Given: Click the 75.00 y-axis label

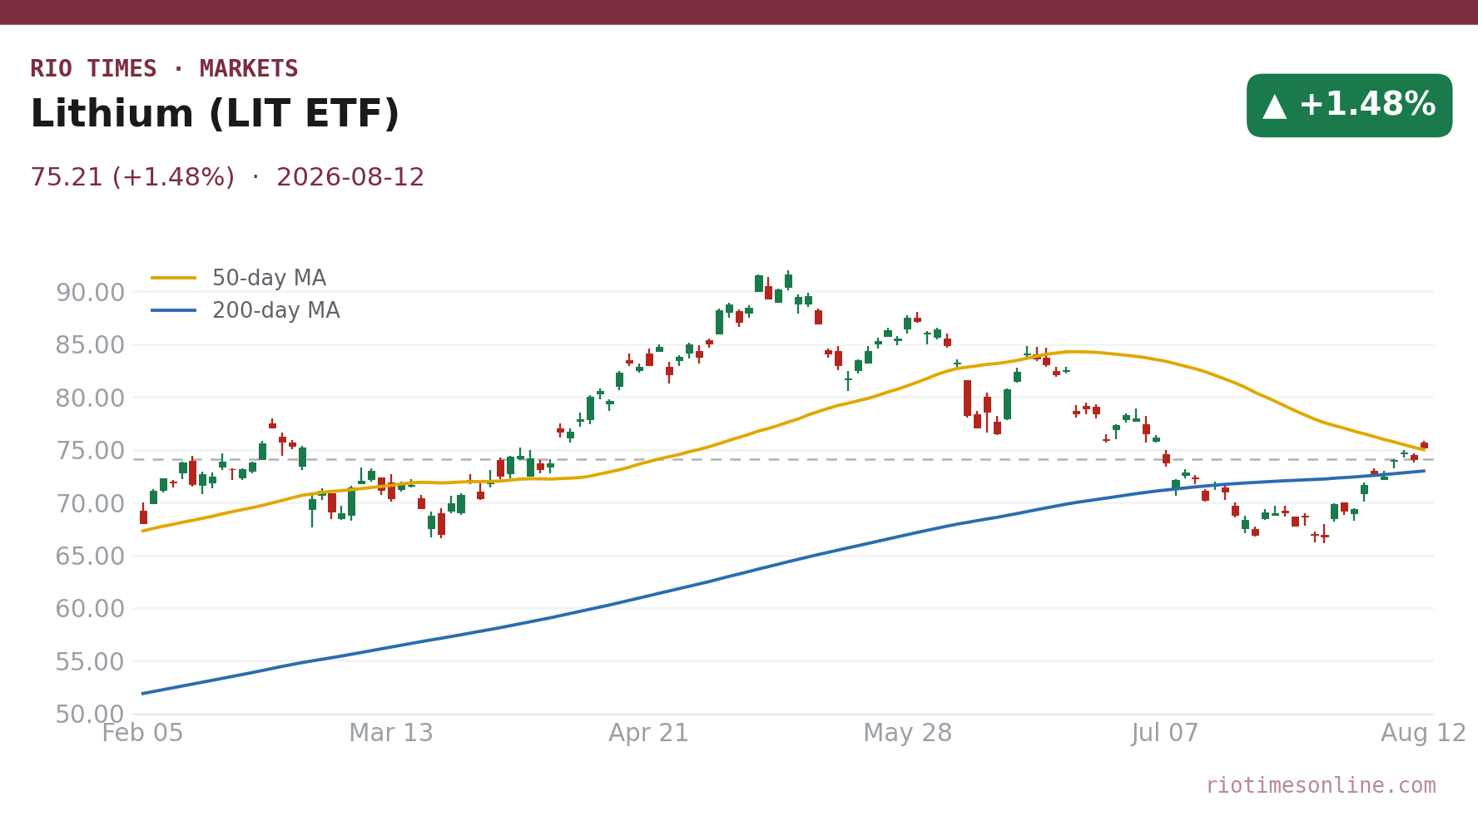Looking at the screenshot, I should pos(90,451).
